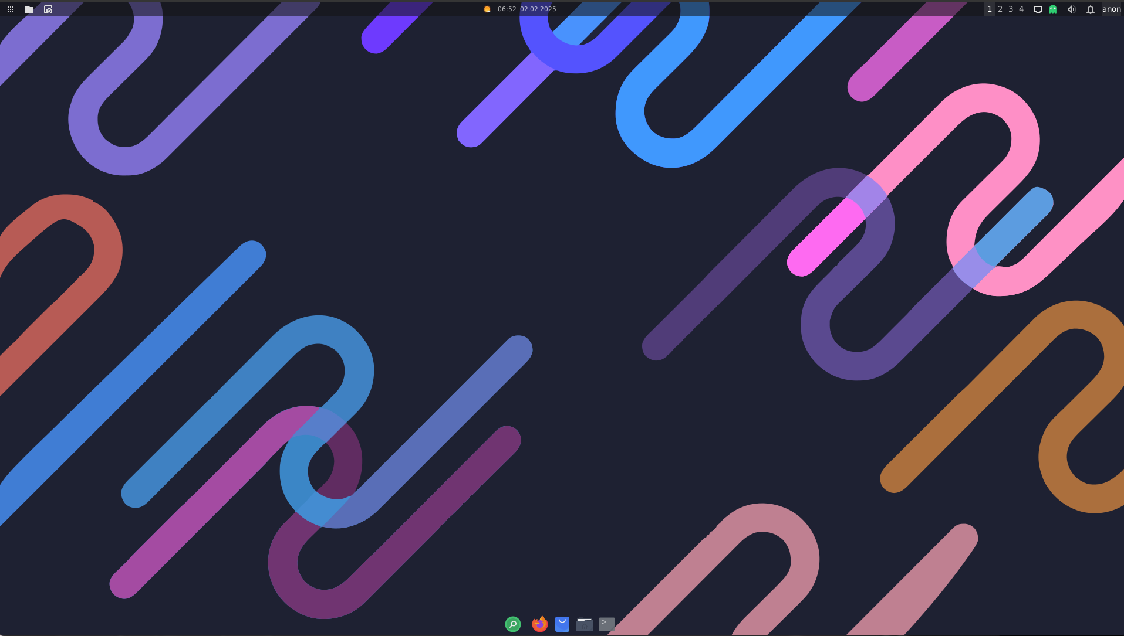The width and height of the screenshot is (1124, 636).
Task: Open the green search launcher in the dock
Action: [x=513, y=624]
